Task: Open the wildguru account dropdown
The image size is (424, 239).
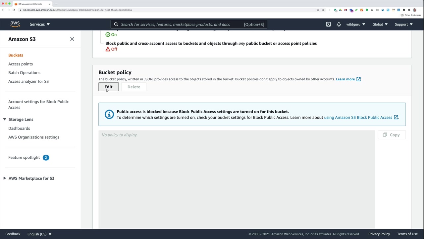Action: [356, 24]
